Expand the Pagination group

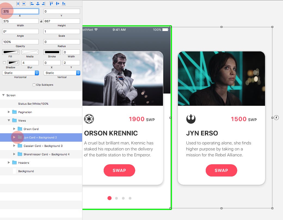[x=9, y=112]
